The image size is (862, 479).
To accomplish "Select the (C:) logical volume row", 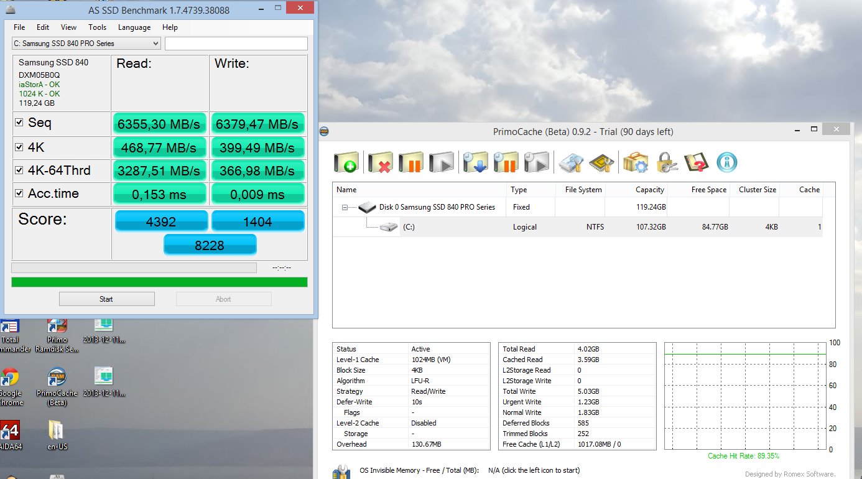I will point(578,227).
